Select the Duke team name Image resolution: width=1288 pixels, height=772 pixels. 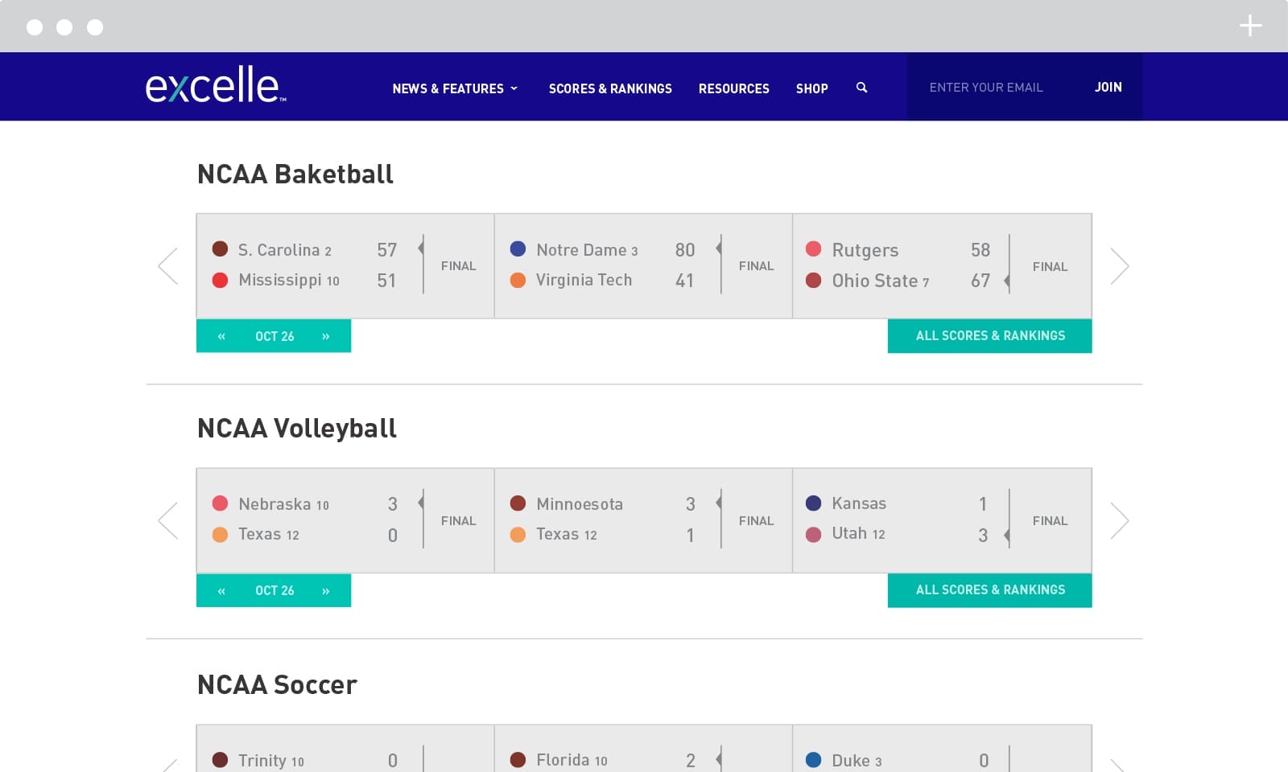click(x=851, y=761)
